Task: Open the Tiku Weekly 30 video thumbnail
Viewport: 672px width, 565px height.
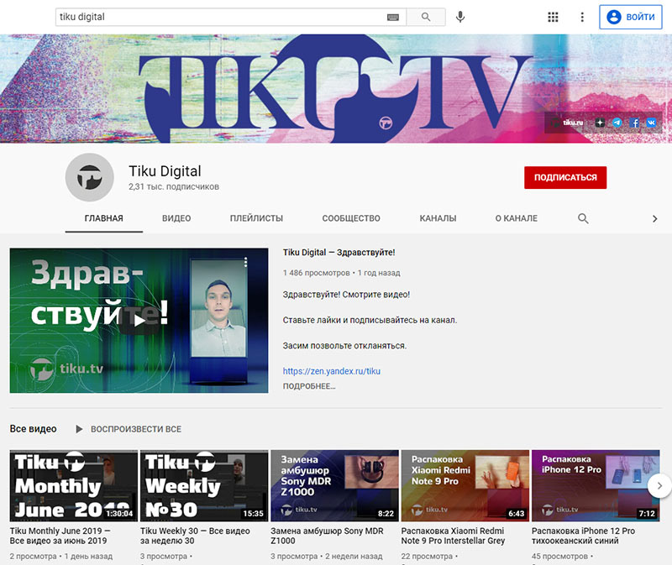Action: coord(203,485)
